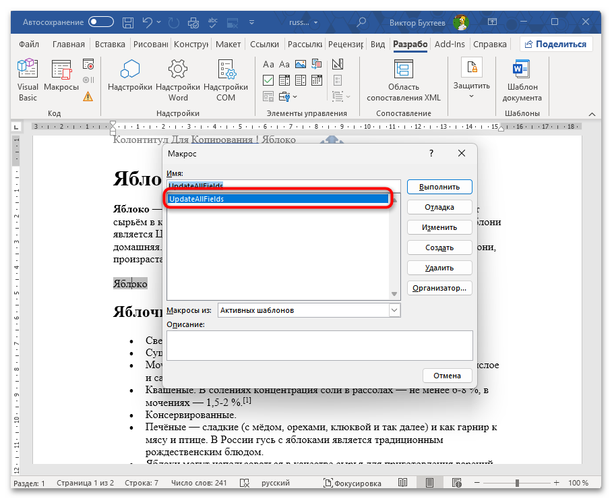Cancel the Macro dialog with Отмена

pos(448,376)
